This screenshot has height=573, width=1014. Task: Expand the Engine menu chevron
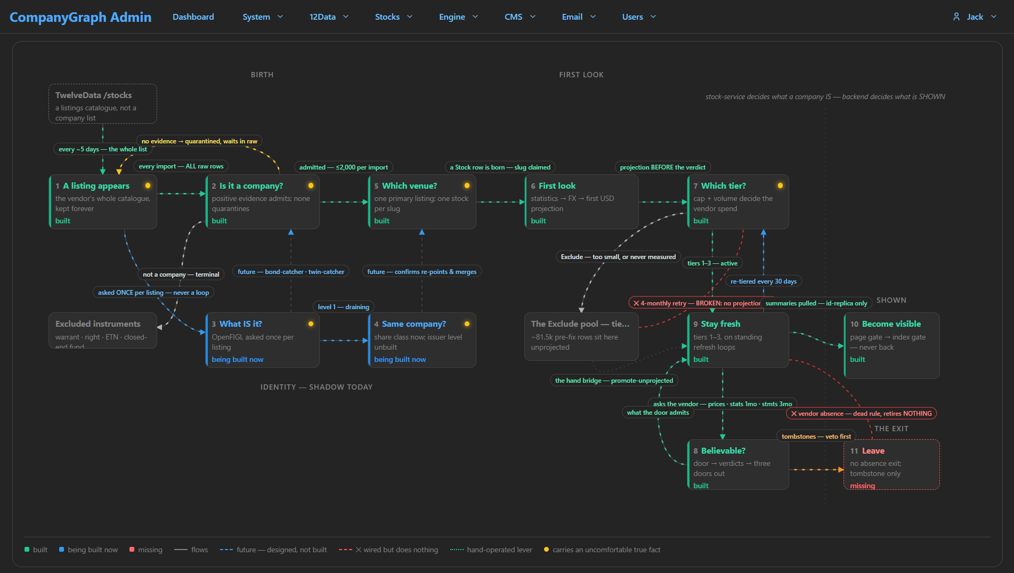click(x=475, y=17)
